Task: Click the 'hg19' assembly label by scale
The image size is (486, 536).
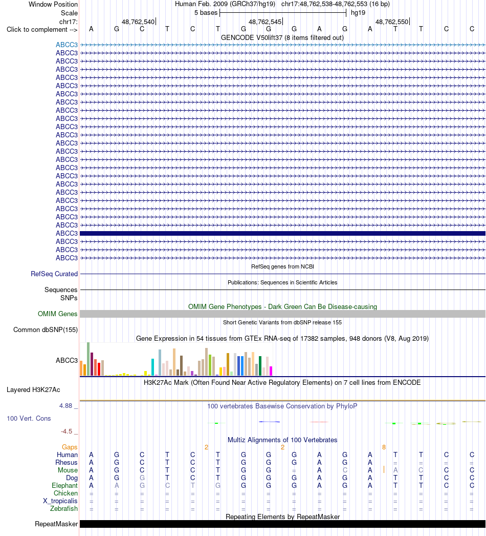Action: [x=358, y=13]
